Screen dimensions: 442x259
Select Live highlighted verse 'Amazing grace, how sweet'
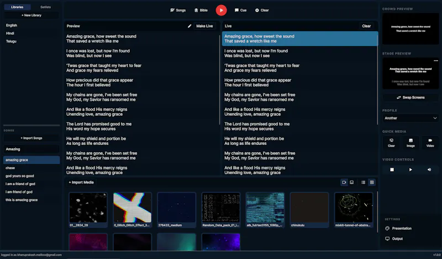(300, 39)
